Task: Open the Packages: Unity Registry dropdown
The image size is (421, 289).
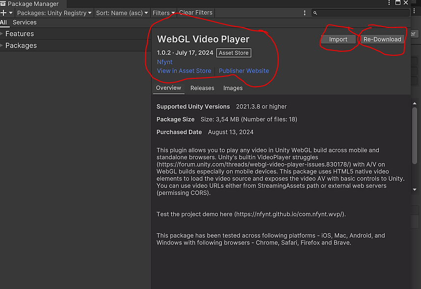Action: pyautogui.click(x=54, y=13)
